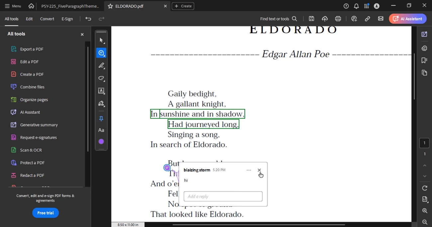The image size is (432, 227).
Task: Close the ELDORADO.pdf tab
Action: 165,6
